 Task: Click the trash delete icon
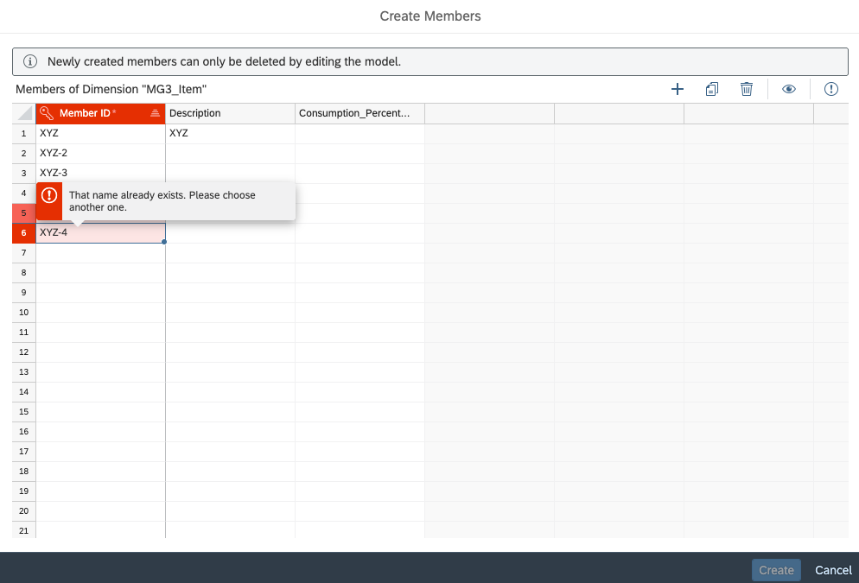pos(747,89)
